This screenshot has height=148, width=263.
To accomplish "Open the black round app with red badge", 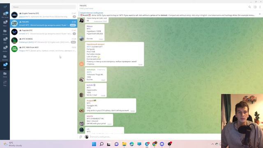I will [x=170, y=144].
